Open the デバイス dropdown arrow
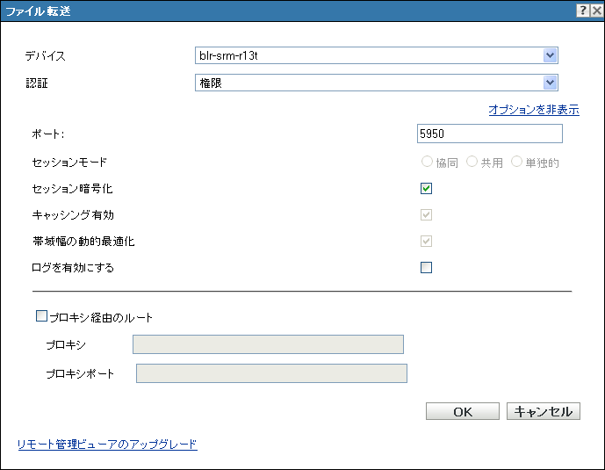Screen dimensions: 605x470 click(551, 56)
